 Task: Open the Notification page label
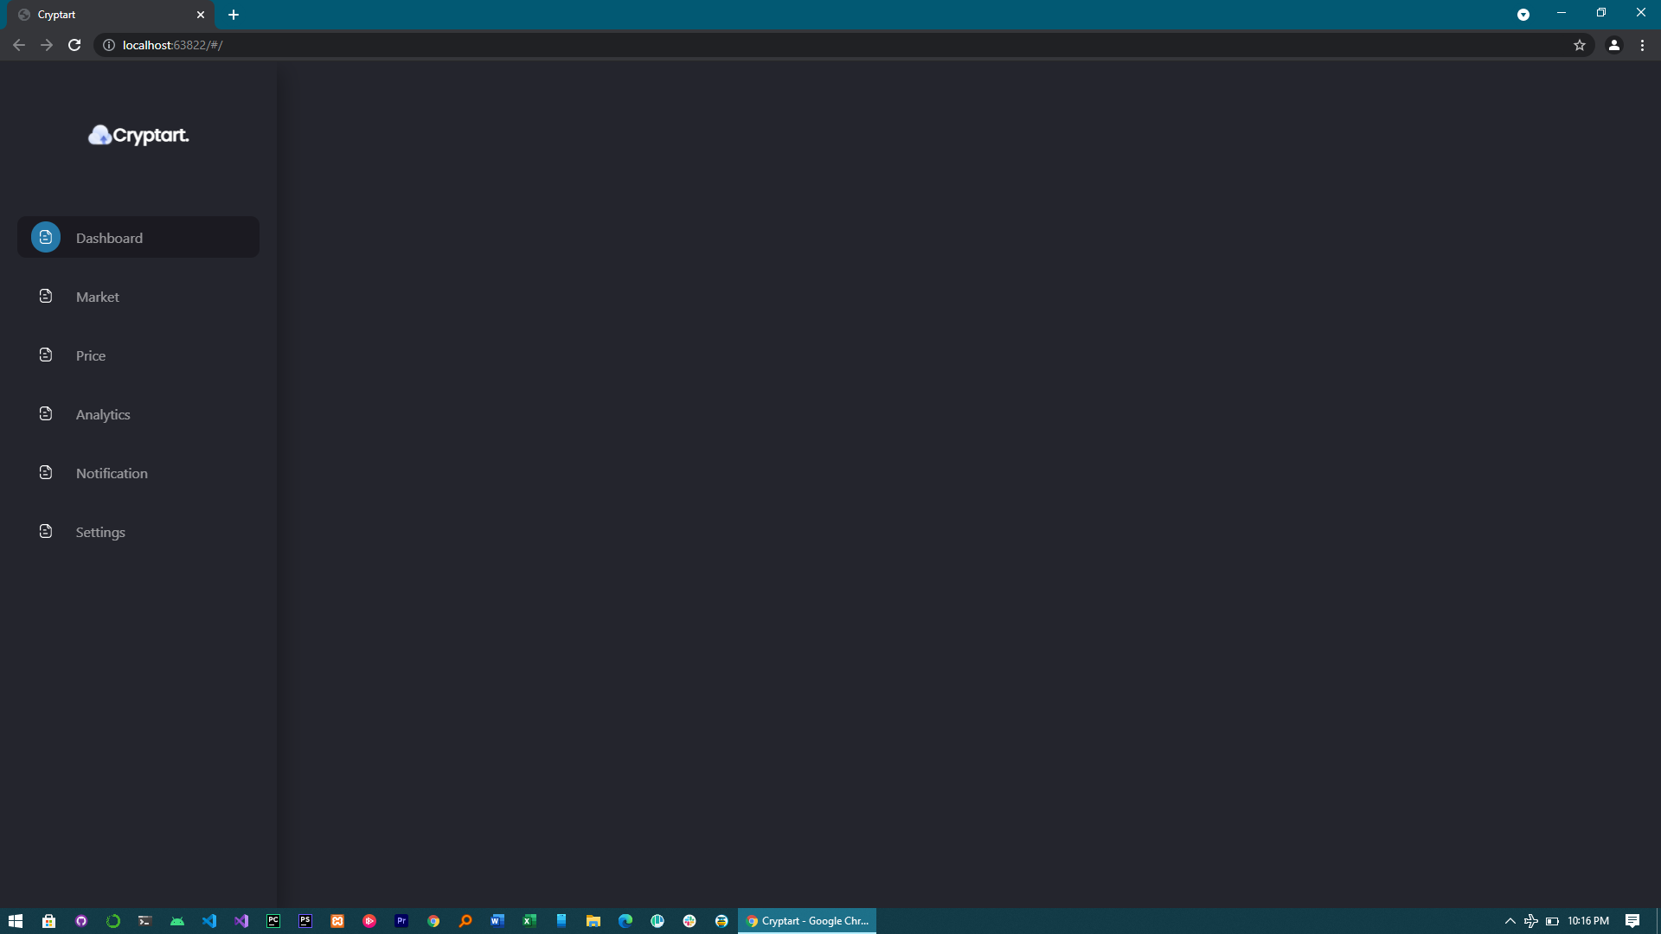(x=112, y=473)
